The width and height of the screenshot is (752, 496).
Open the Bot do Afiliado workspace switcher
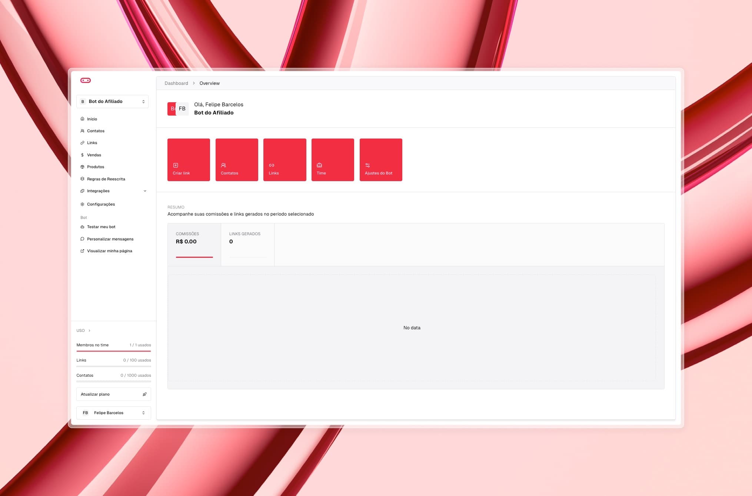112,101
